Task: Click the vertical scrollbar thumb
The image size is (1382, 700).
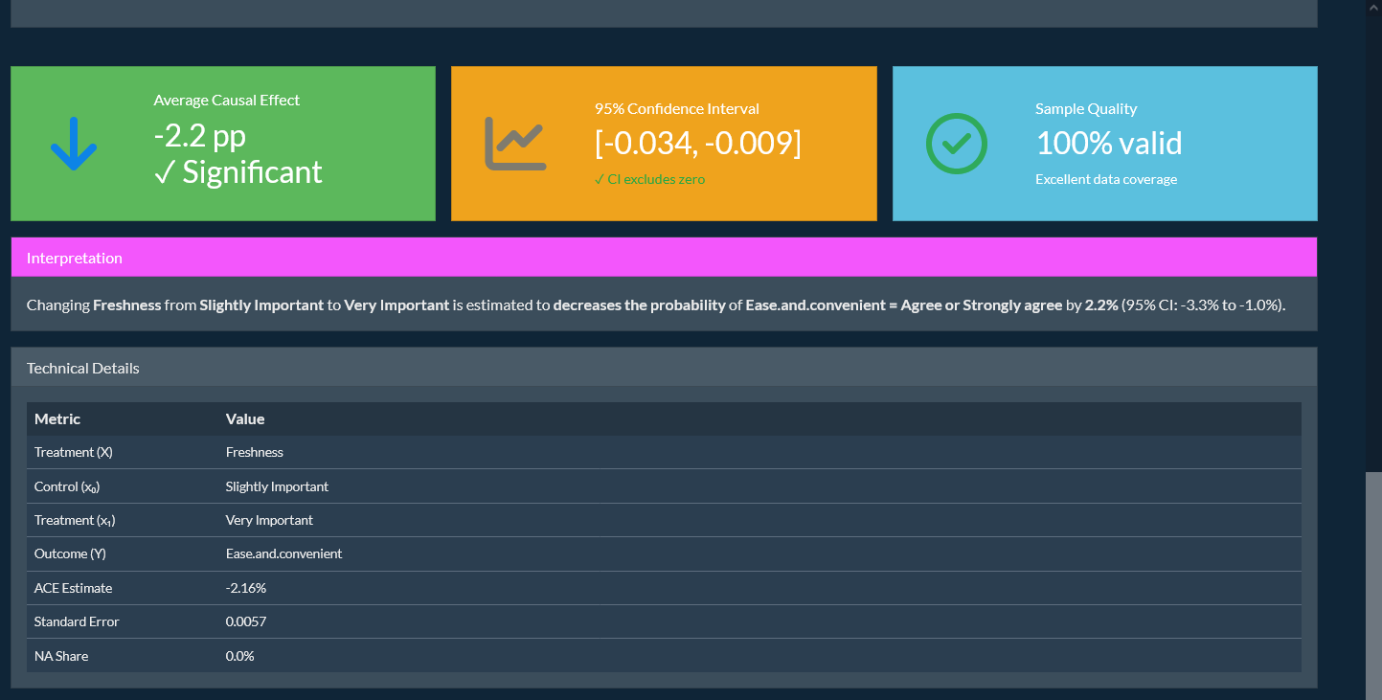Action: coord(1373,586)
